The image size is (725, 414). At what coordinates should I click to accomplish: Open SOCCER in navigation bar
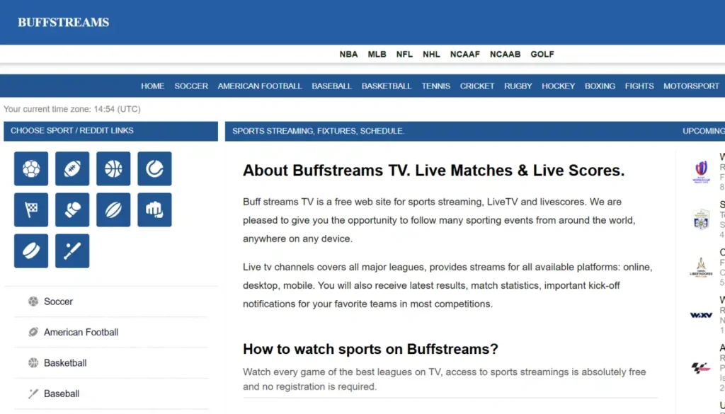pos(191,86)
